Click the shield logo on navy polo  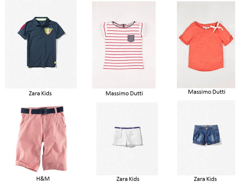click(x=48, y=31)
